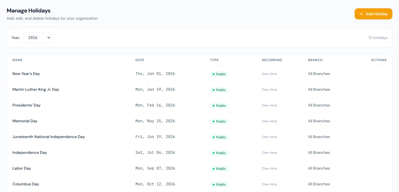Click the date Mon, May 25, 2026

coord(155,121)
